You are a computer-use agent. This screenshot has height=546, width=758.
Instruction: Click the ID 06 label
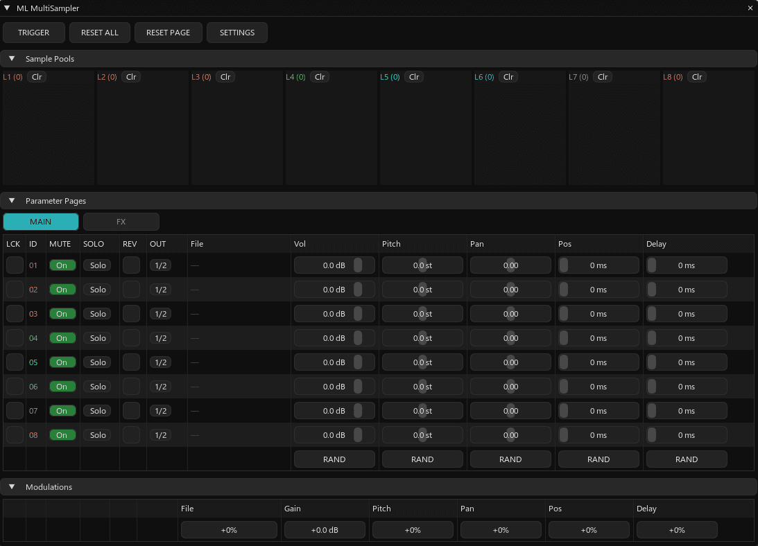(x=33, y=387)
